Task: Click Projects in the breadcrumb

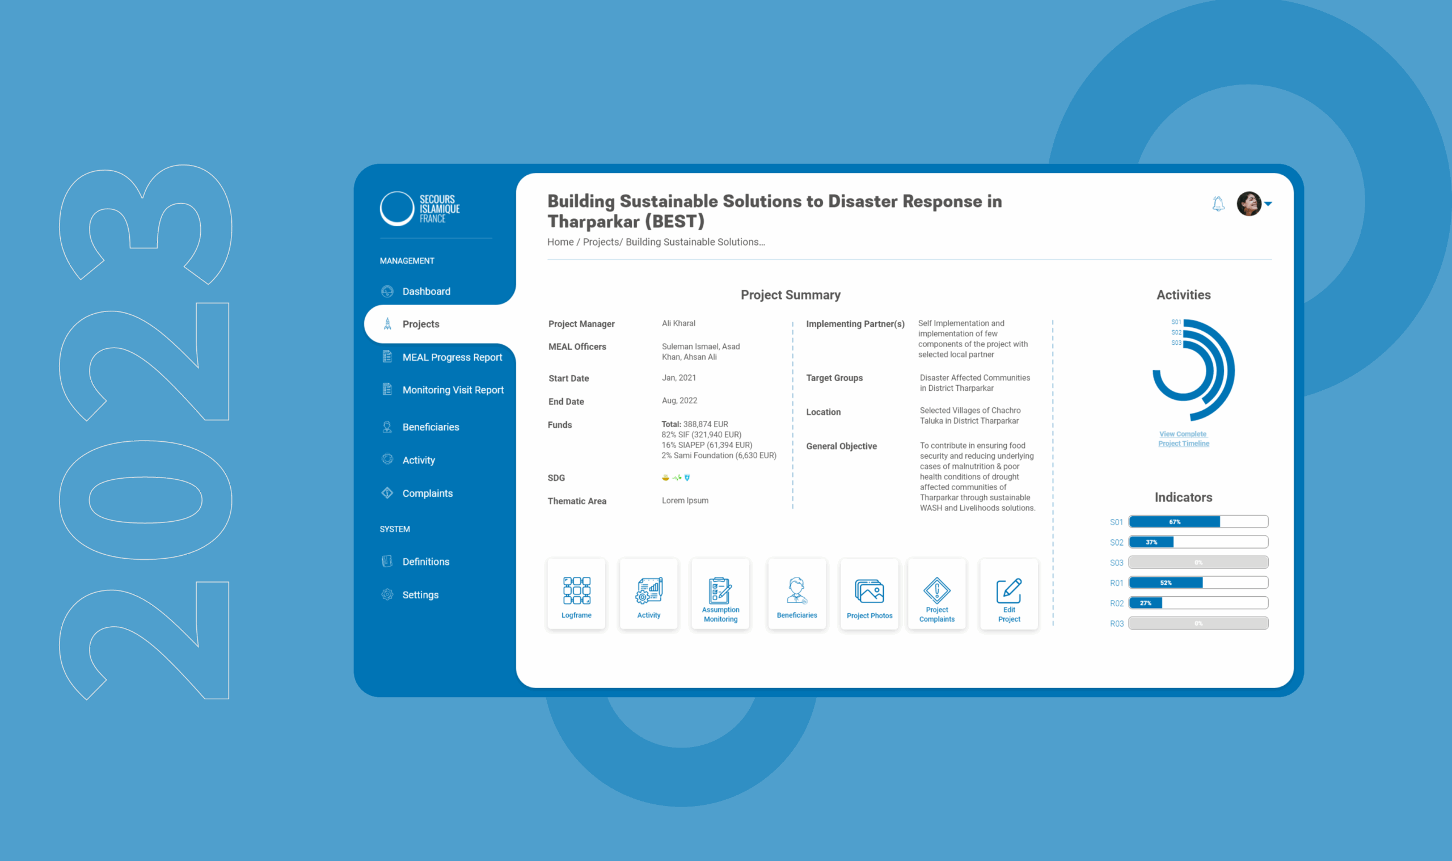Action: pyautogui.click(x=601, y=242)
